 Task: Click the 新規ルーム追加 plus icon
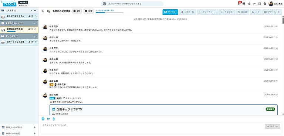click(35, 133)
